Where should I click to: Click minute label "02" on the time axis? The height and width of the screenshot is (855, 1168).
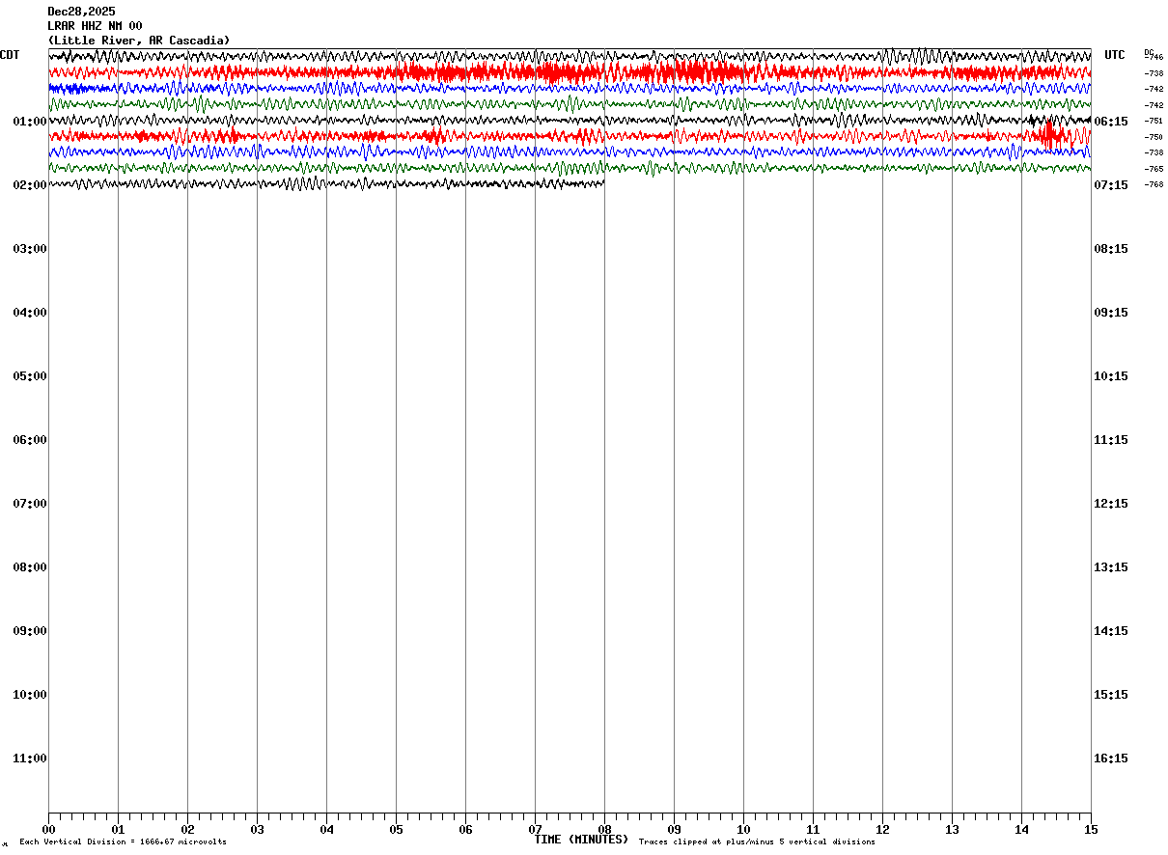(x=187, y=829)
